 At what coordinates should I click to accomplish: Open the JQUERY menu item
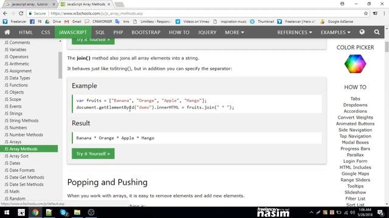(207, 32)
